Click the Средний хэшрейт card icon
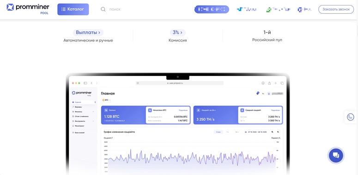The width and height of the screenshot is (358, 175). point(242,111)
